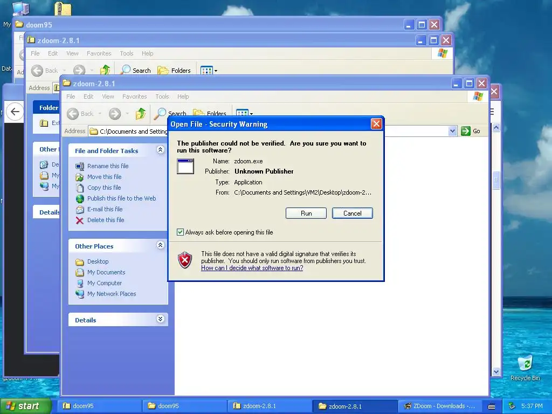Click the red shield warning icon

click(185, 260)
